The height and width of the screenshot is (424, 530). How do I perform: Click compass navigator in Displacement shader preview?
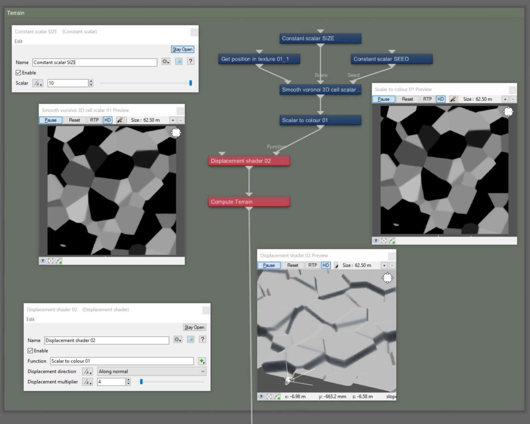tap(387, 278)
